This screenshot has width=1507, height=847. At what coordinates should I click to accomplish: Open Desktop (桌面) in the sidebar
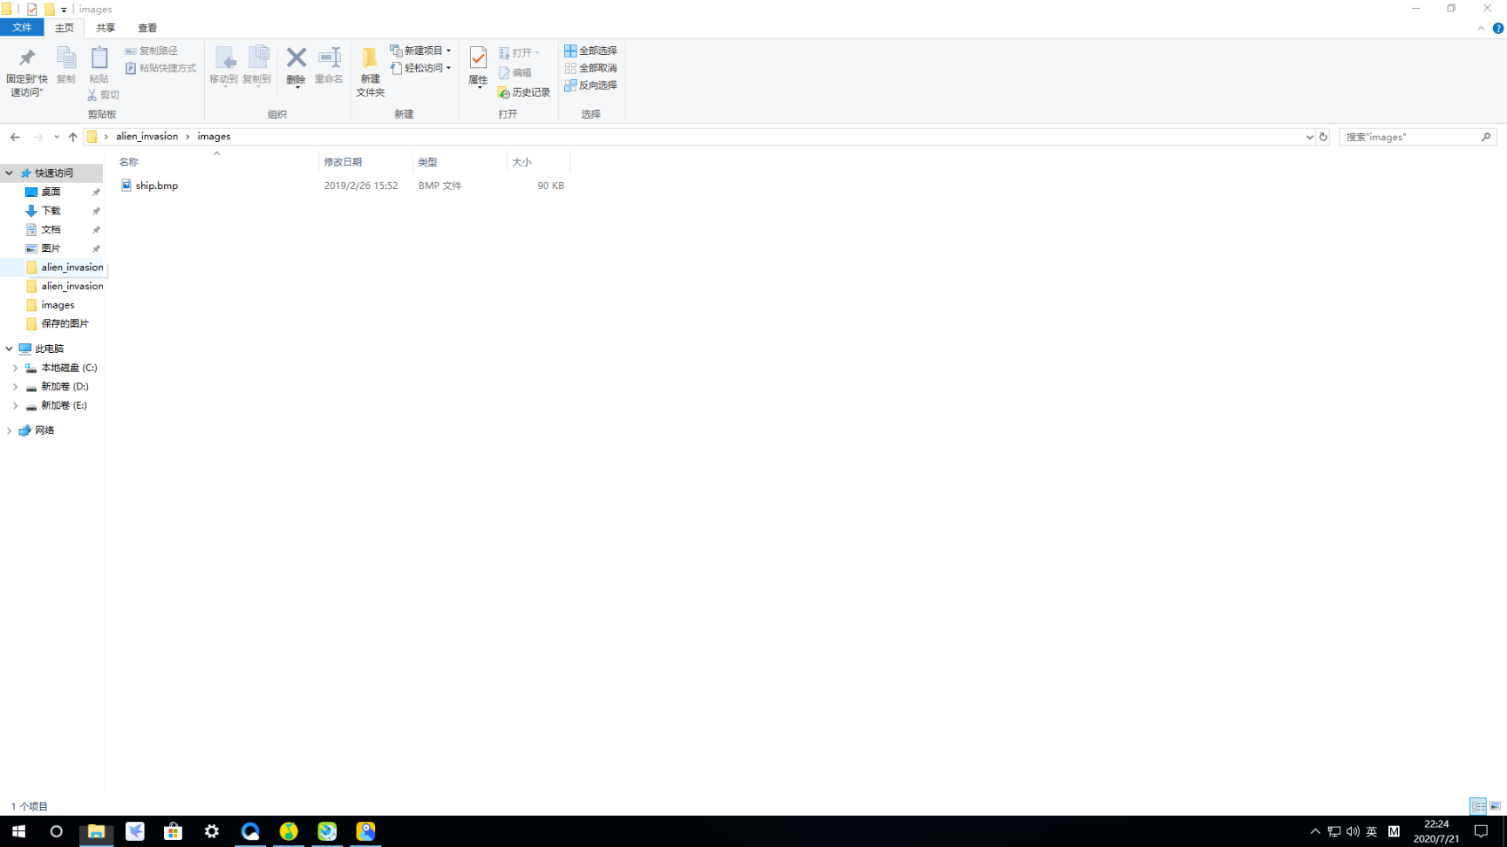tap(51, 192)
